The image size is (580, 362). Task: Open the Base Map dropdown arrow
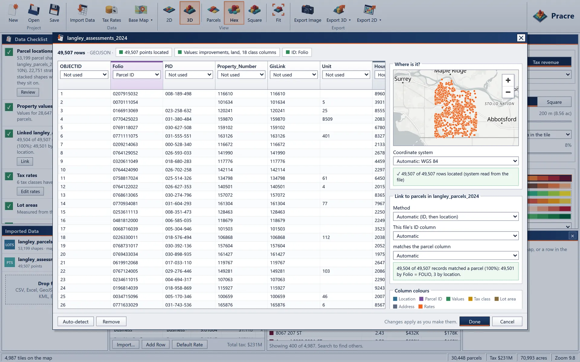click(152, 20)
